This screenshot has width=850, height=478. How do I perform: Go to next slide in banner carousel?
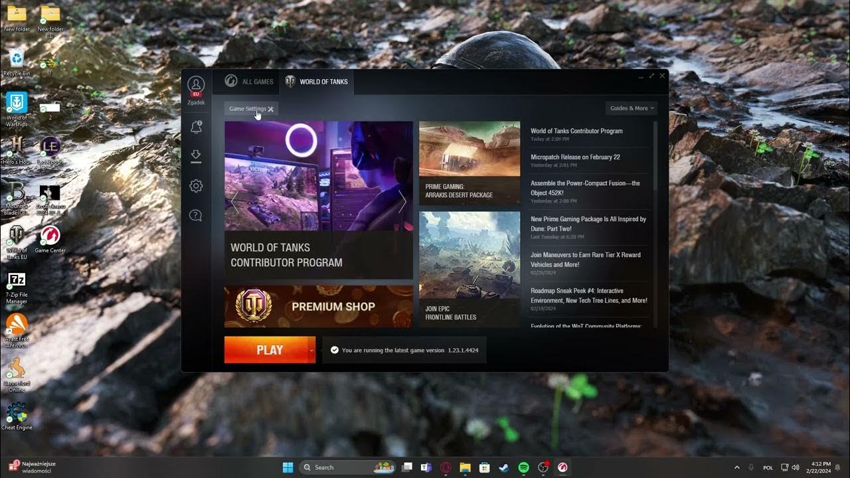402,202
